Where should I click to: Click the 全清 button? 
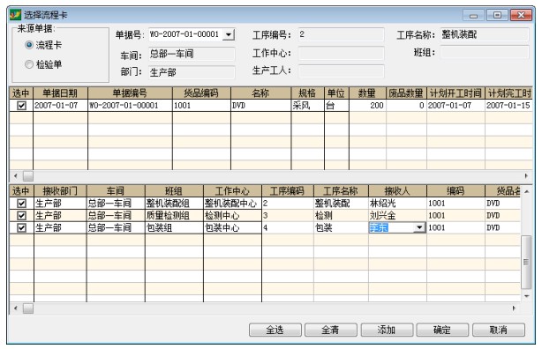331,330
